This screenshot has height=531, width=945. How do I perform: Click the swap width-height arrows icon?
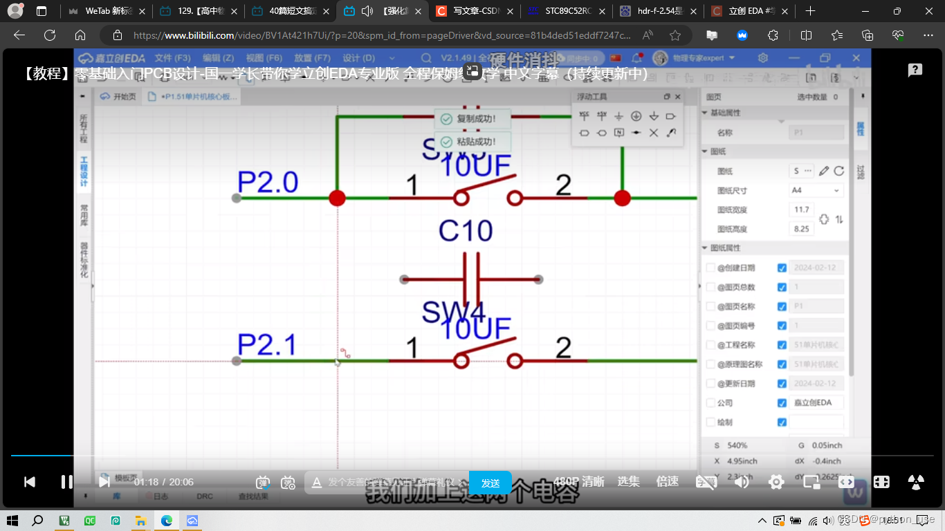click(x=839, y=219)
